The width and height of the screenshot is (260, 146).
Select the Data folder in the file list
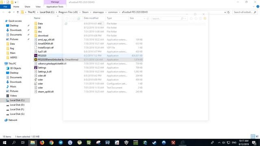40,24
